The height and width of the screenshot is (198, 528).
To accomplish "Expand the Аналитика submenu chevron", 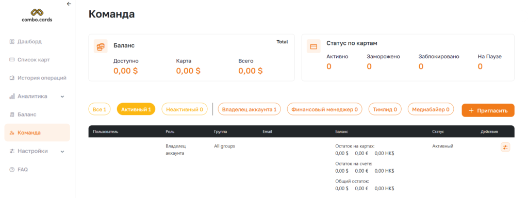I will point(62,96).
